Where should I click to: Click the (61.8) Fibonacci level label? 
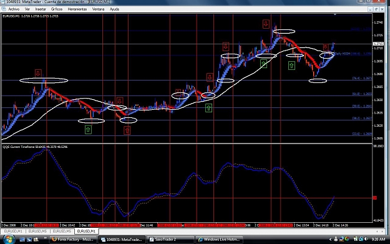pos(362,94)
